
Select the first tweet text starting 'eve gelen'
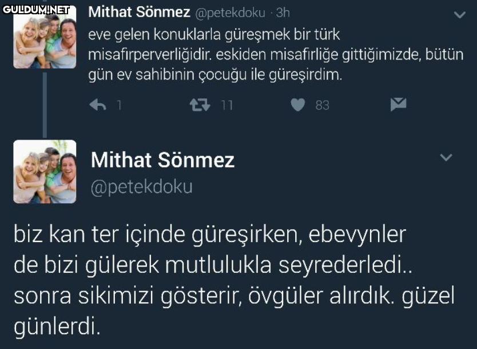tap(276, 55)
